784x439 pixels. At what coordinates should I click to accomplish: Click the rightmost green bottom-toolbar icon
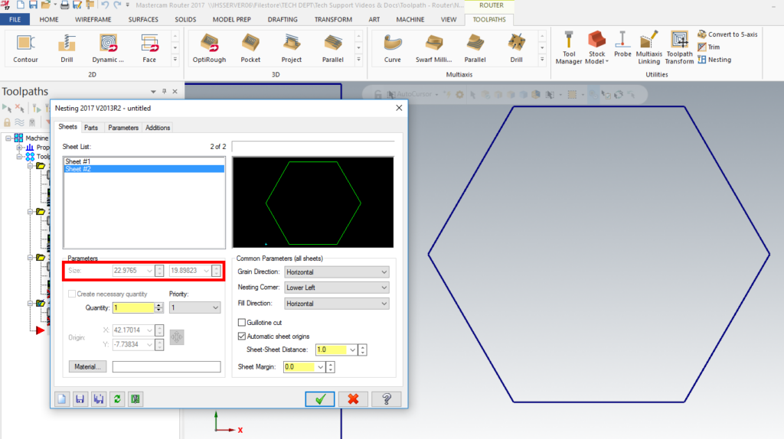[136, 398]
